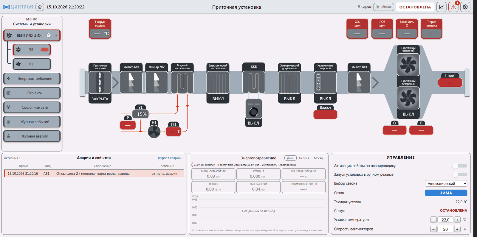Open the alarm warning icon with badge
Viewport: 477px width, 237px height.
click(453, 7)
